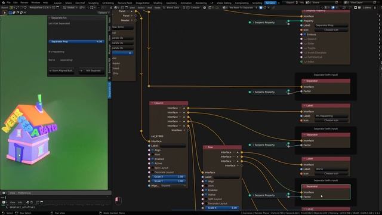Click Choose Icon in It's Happening Label node

click(331, 121)
